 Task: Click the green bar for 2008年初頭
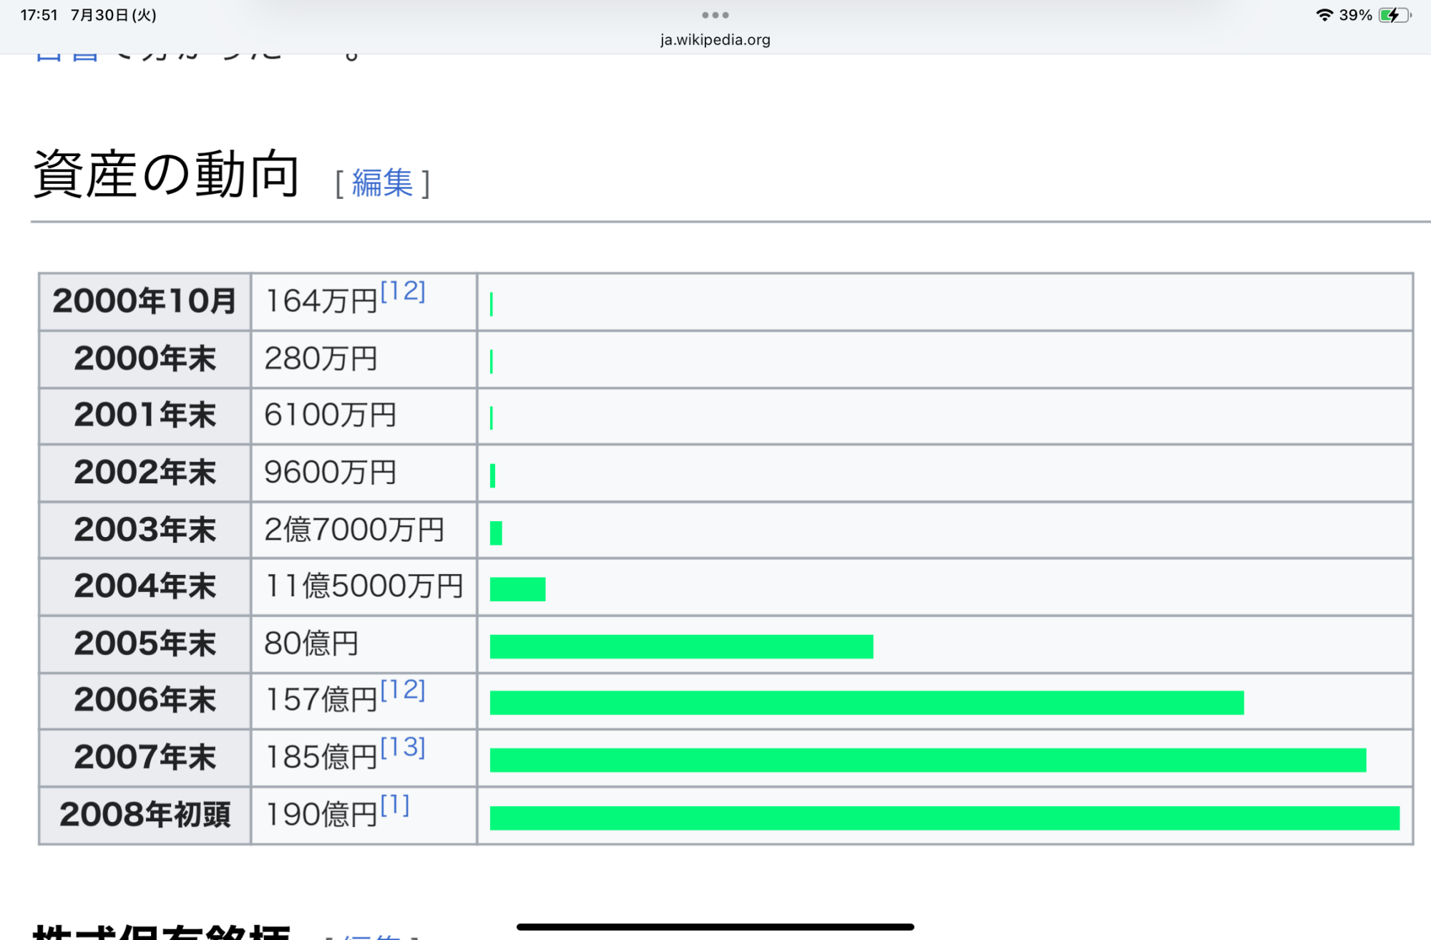pyautogui.click(x=944, y=818)
